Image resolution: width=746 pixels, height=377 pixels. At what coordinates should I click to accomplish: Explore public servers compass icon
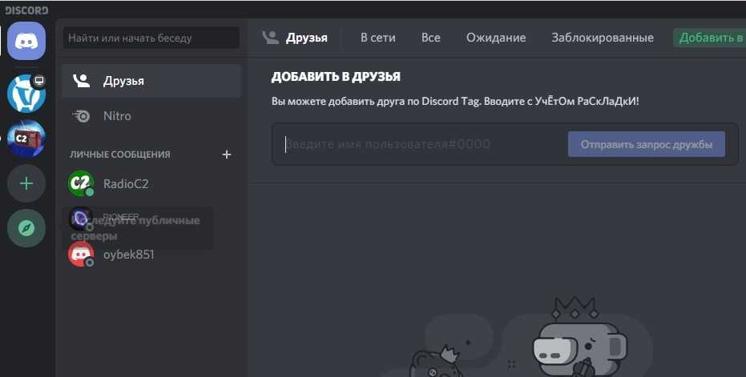coord(26,228)
